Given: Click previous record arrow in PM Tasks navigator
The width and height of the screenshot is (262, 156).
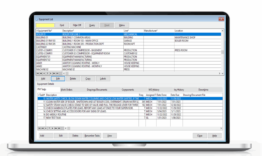Looking at the screenshot, I should 46,128.
